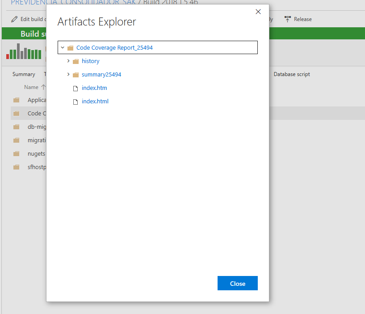Select the Code C... artifact row

(x=29, y=113)
